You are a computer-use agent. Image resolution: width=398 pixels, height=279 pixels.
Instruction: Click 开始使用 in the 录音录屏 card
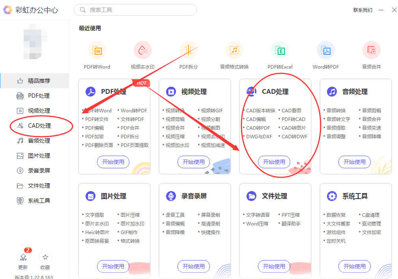coord(194,266)
